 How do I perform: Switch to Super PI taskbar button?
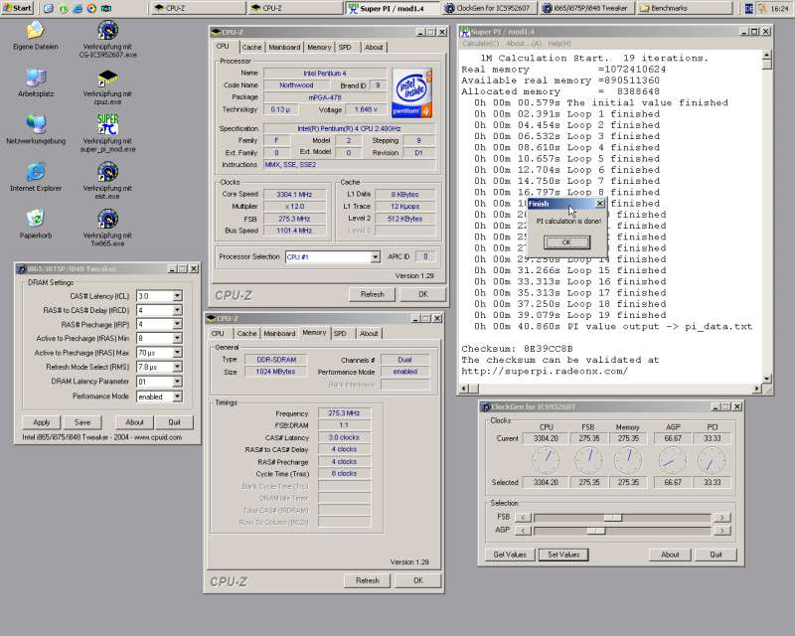(393, 8)
